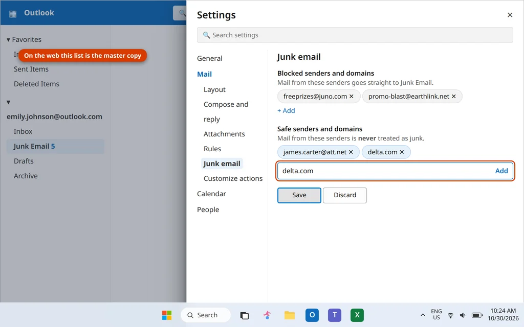Viewport: 524px width, 327px height.
Task: Open the Customize actions settings page
Action: (x=233, y=178)
